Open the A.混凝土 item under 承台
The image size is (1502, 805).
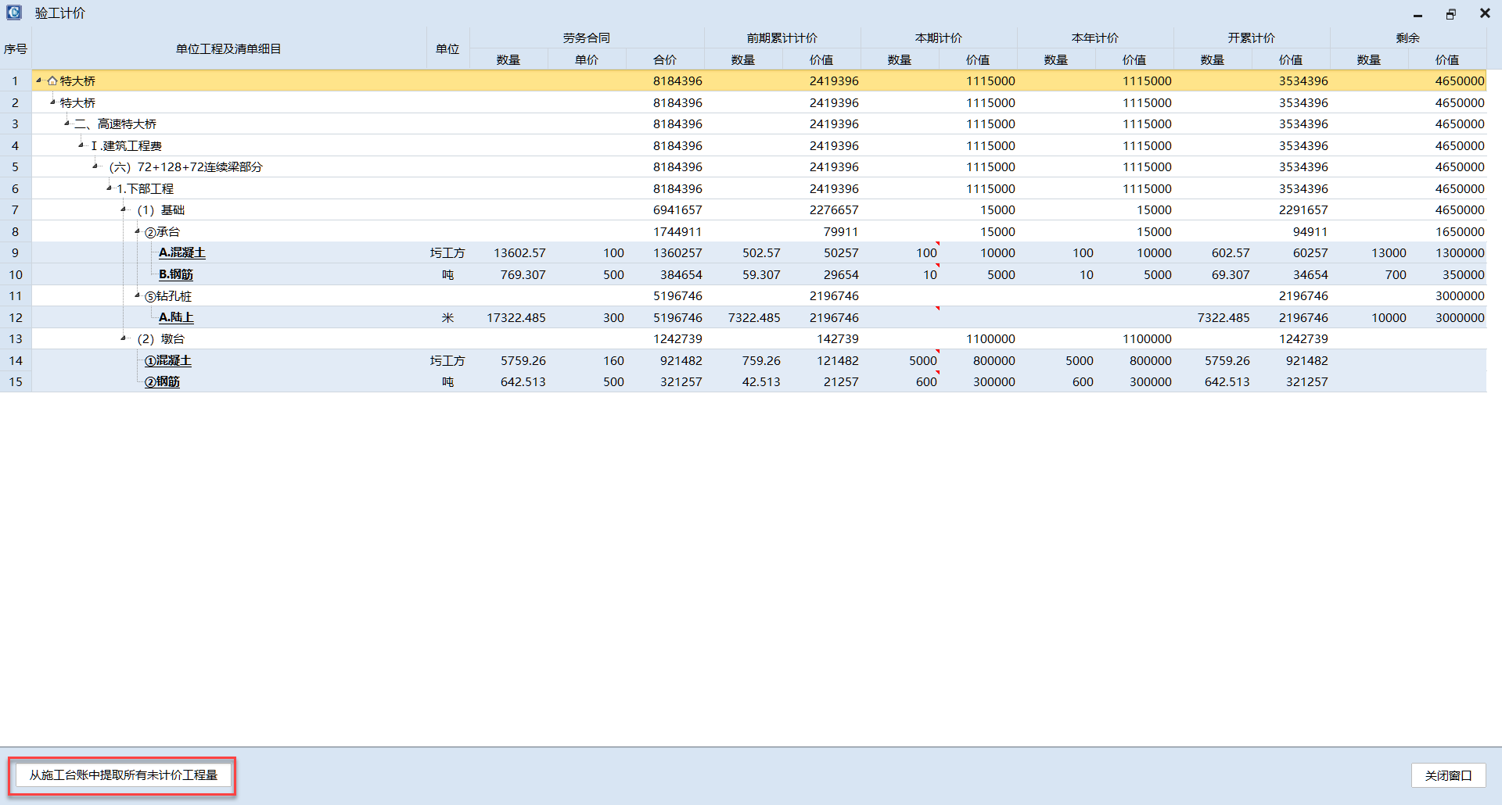181,252
